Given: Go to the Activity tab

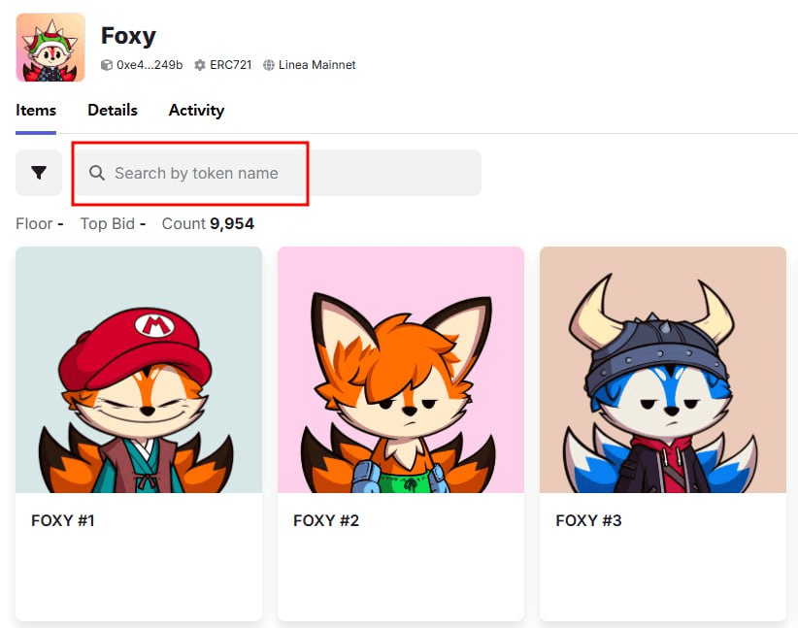Looking at the screenshot, I should 196,111.
